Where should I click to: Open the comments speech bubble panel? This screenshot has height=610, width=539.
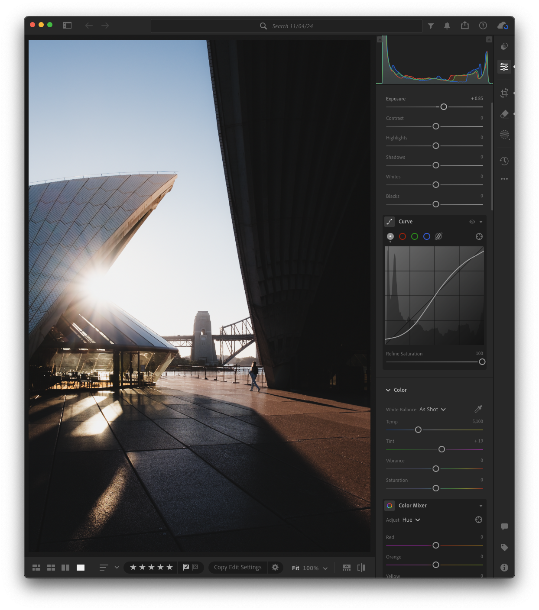click(504, 526)
